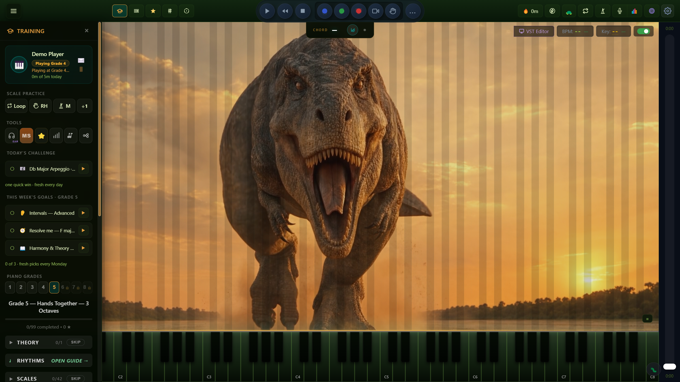Click the red circle record button

coord(359,11)
